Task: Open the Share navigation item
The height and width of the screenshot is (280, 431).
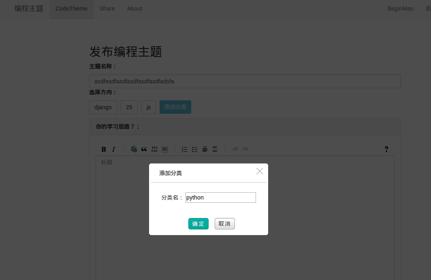Action: point(107,9)
